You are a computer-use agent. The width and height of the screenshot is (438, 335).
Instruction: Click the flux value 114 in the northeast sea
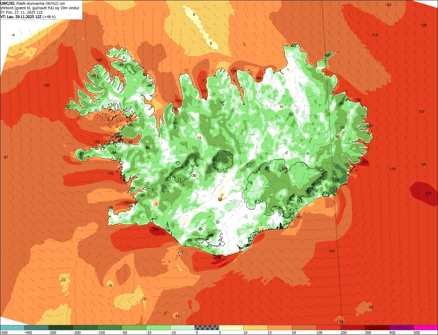(x=375, y=35)
